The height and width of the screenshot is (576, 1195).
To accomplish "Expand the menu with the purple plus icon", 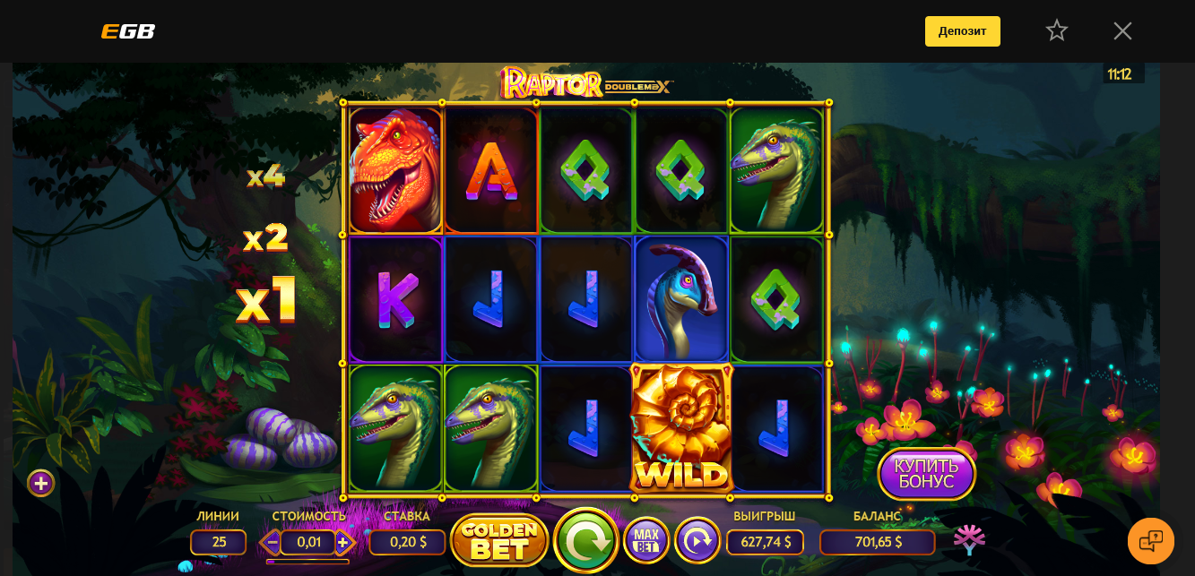I will coord(40,483).
